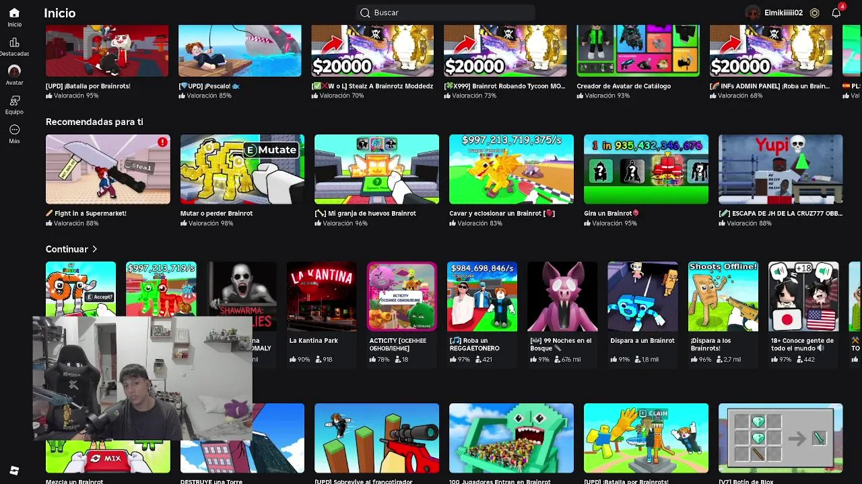Click 99 Noches en el Bosque title text
This screenshot has width=862, height=484.
point(561,344)
